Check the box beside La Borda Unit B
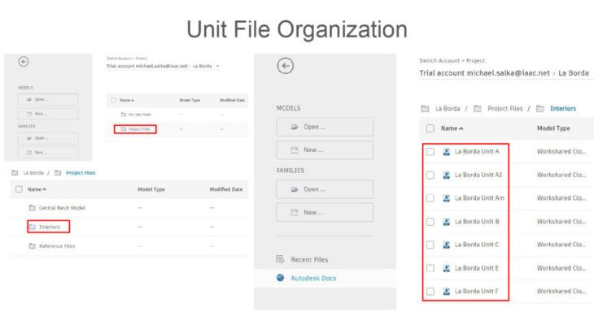594x334 pixels. click(430, 221)
